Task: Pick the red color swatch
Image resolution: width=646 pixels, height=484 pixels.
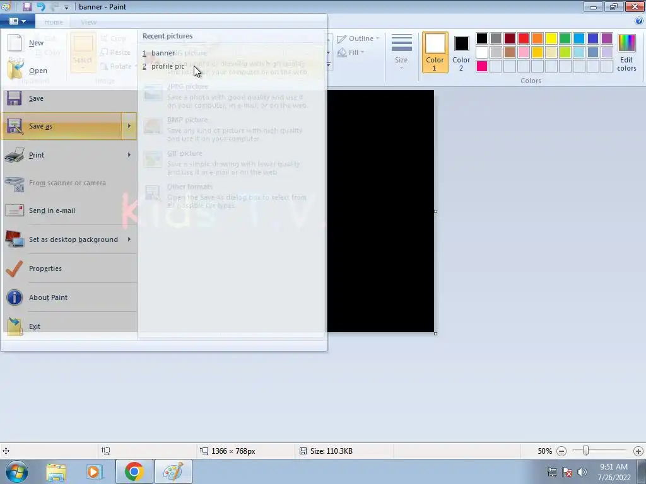Action: pos(524,38)
